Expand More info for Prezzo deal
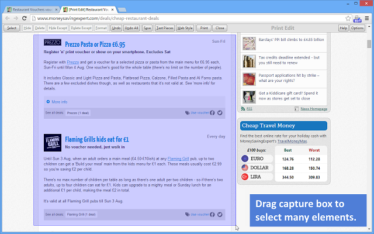374x234 pixels. [x=57, y=102]
